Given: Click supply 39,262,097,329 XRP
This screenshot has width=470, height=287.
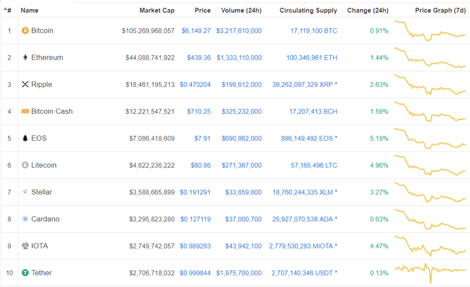Looking at the screenshot, I should pos(303,85).
